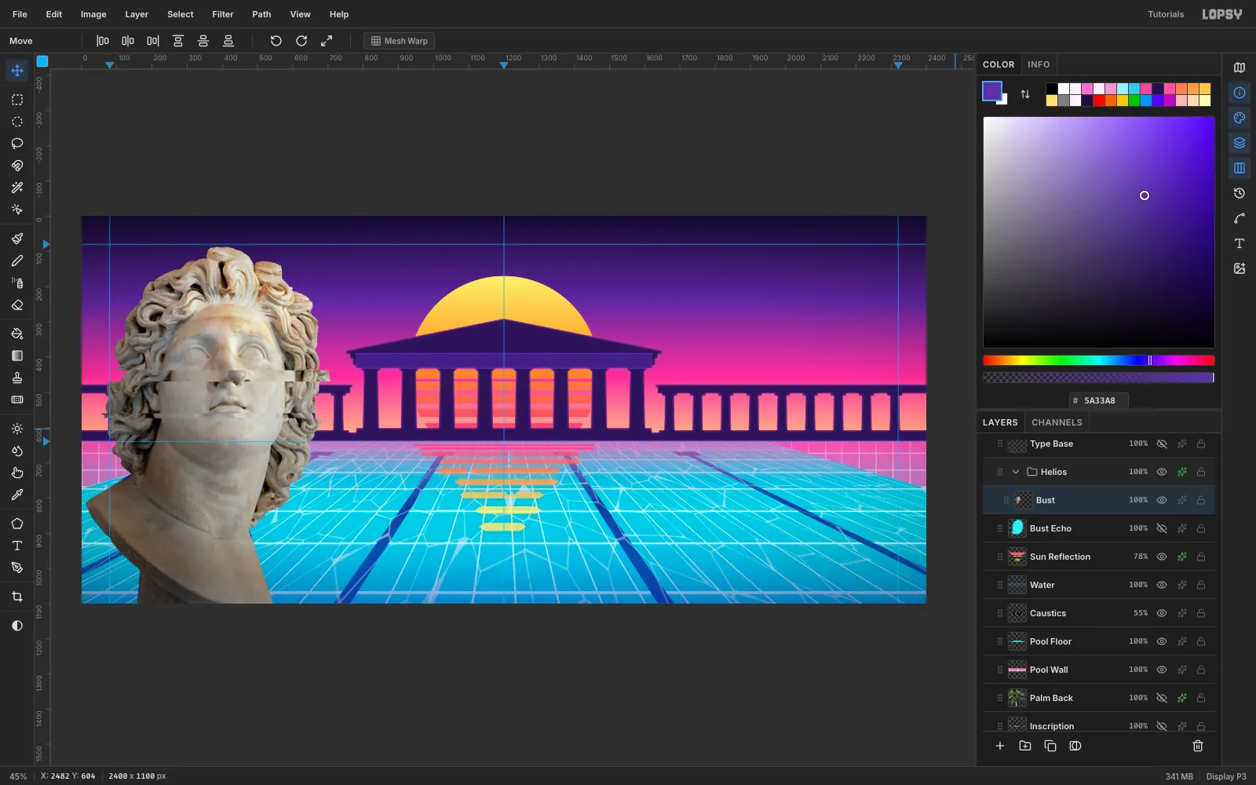Image resolution: width=1256 pixels, height=785 pixels.
Task: Create a new layer group
Action: click(x=1025, y=746)
